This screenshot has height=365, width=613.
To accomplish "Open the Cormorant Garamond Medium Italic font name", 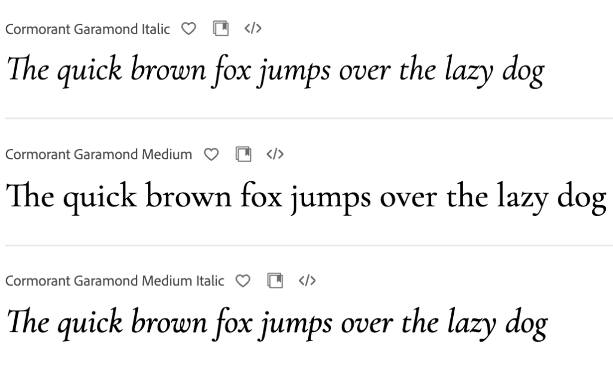I will (114, 280).
